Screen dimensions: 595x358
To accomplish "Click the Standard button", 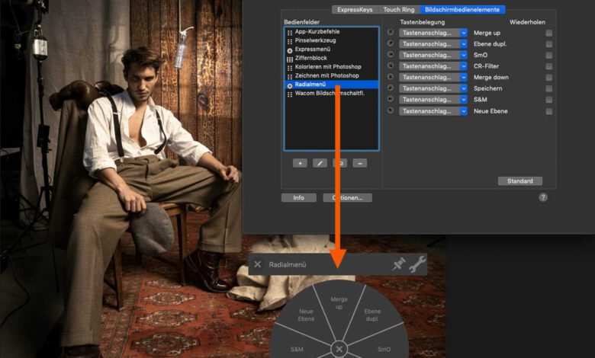I will click(519, 181).
